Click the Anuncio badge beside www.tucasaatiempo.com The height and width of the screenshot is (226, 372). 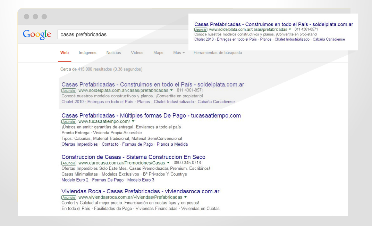pos(69,122)
